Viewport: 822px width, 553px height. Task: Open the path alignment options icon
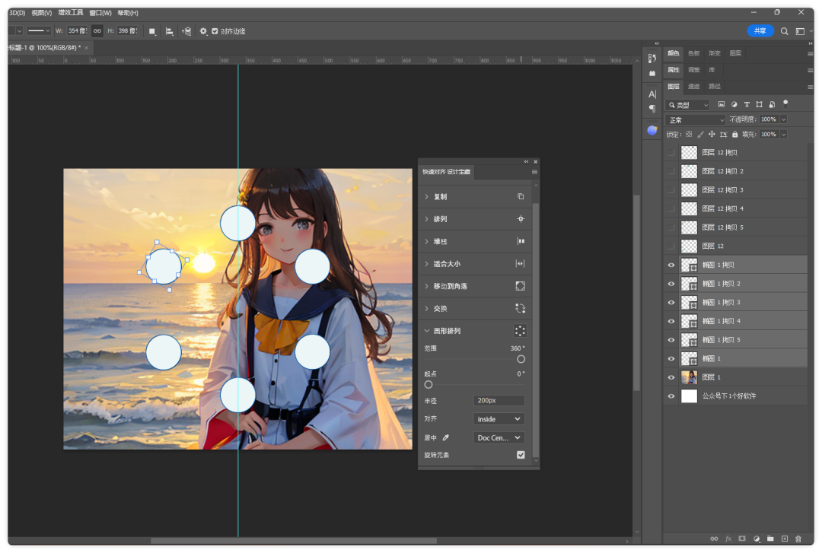pos(169,31)
